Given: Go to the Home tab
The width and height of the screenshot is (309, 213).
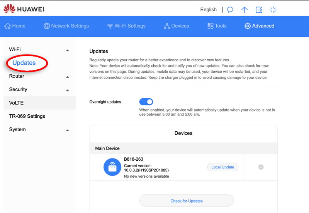Looking at the screenshot, I should (15, 26).
